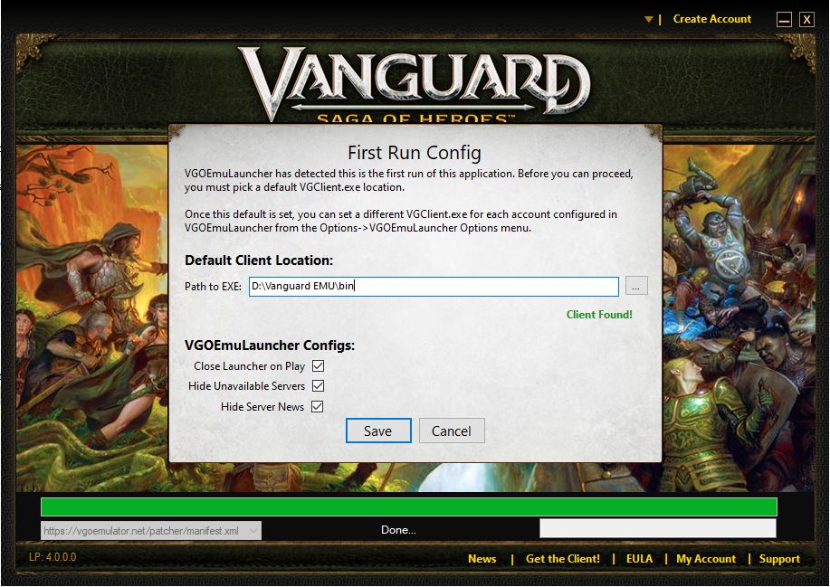
Task: Click the Create Account link
Action: point(712,19)
